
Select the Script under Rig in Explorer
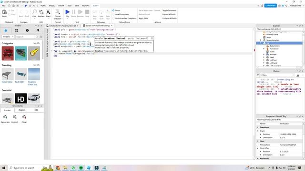272,52
